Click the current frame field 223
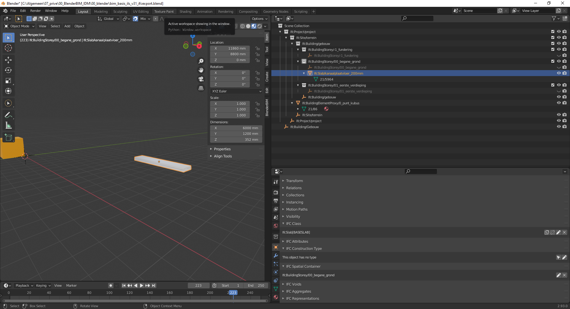570x309 pixels. pos(199,286)
